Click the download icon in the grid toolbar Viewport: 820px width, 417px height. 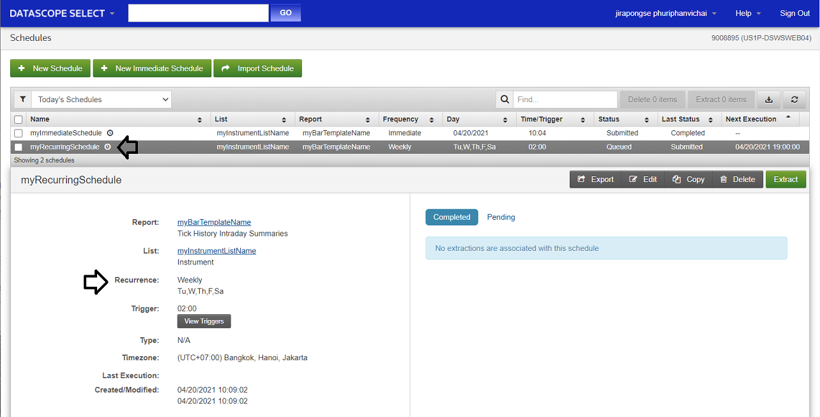point(768,99)
